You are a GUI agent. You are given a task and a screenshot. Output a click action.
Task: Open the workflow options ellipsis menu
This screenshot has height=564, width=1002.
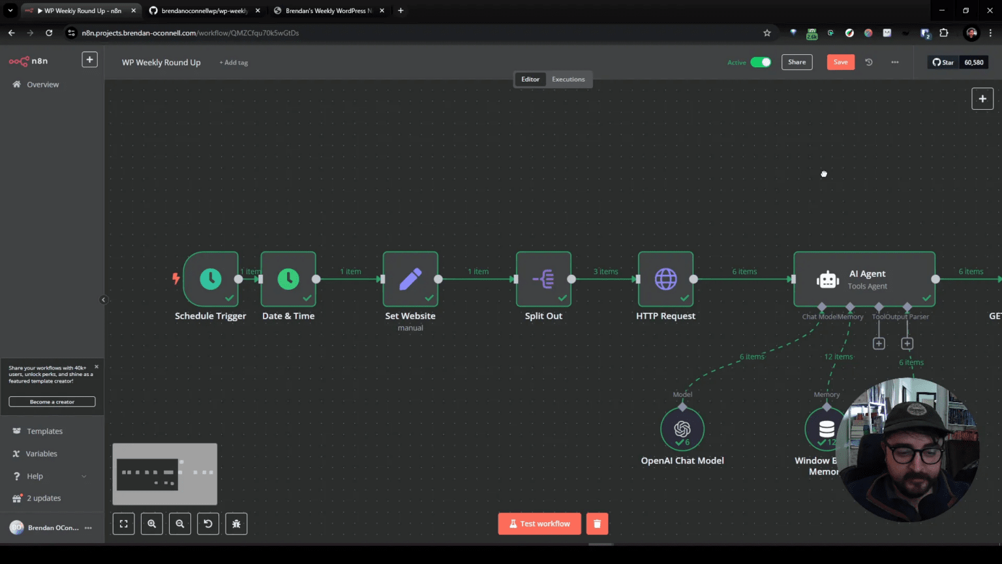tap(894, 62)
